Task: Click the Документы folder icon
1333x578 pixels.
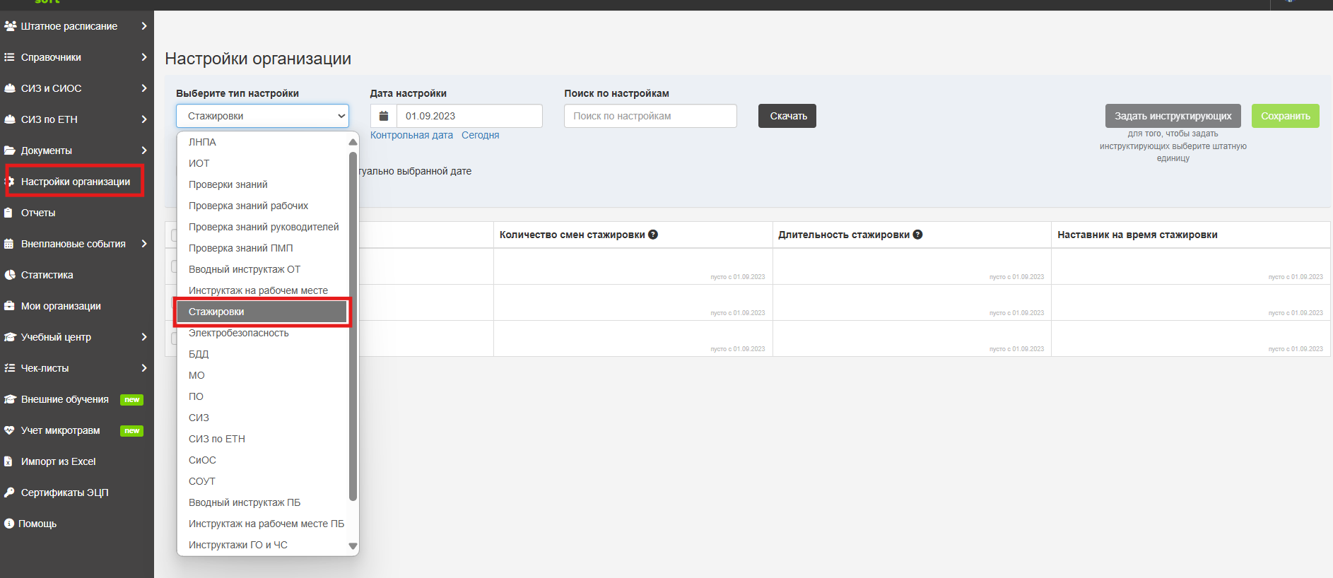Action: [x=10, y=151]
